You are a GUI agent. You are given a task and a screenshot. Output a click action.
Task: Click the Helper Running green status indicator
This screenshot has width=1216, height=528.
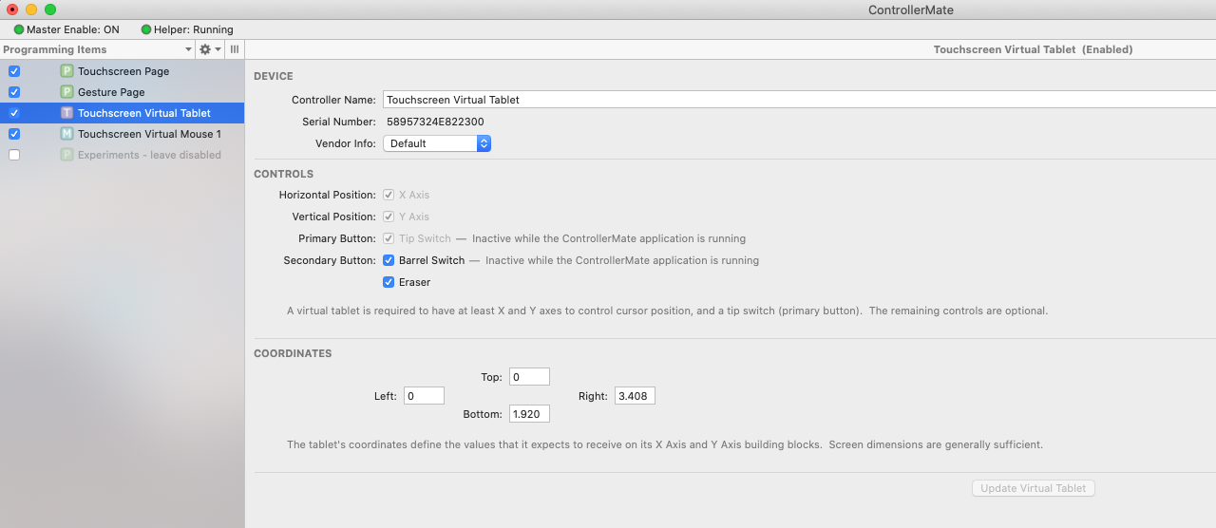[x=146, y=29]
